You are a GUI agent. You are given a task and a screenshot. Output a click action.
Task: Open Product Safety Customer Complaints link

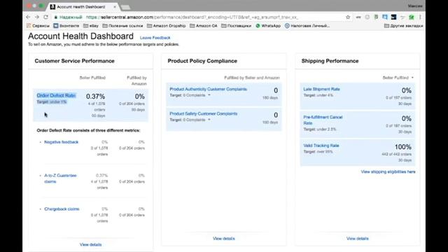(x=204, y=113)
